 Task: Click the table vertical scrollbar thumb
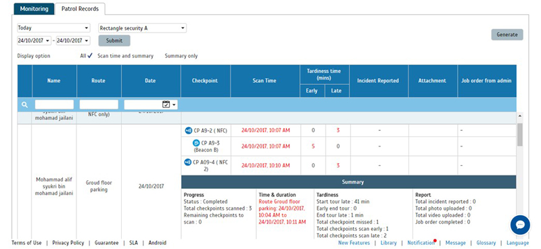click(x=519, y=134)
